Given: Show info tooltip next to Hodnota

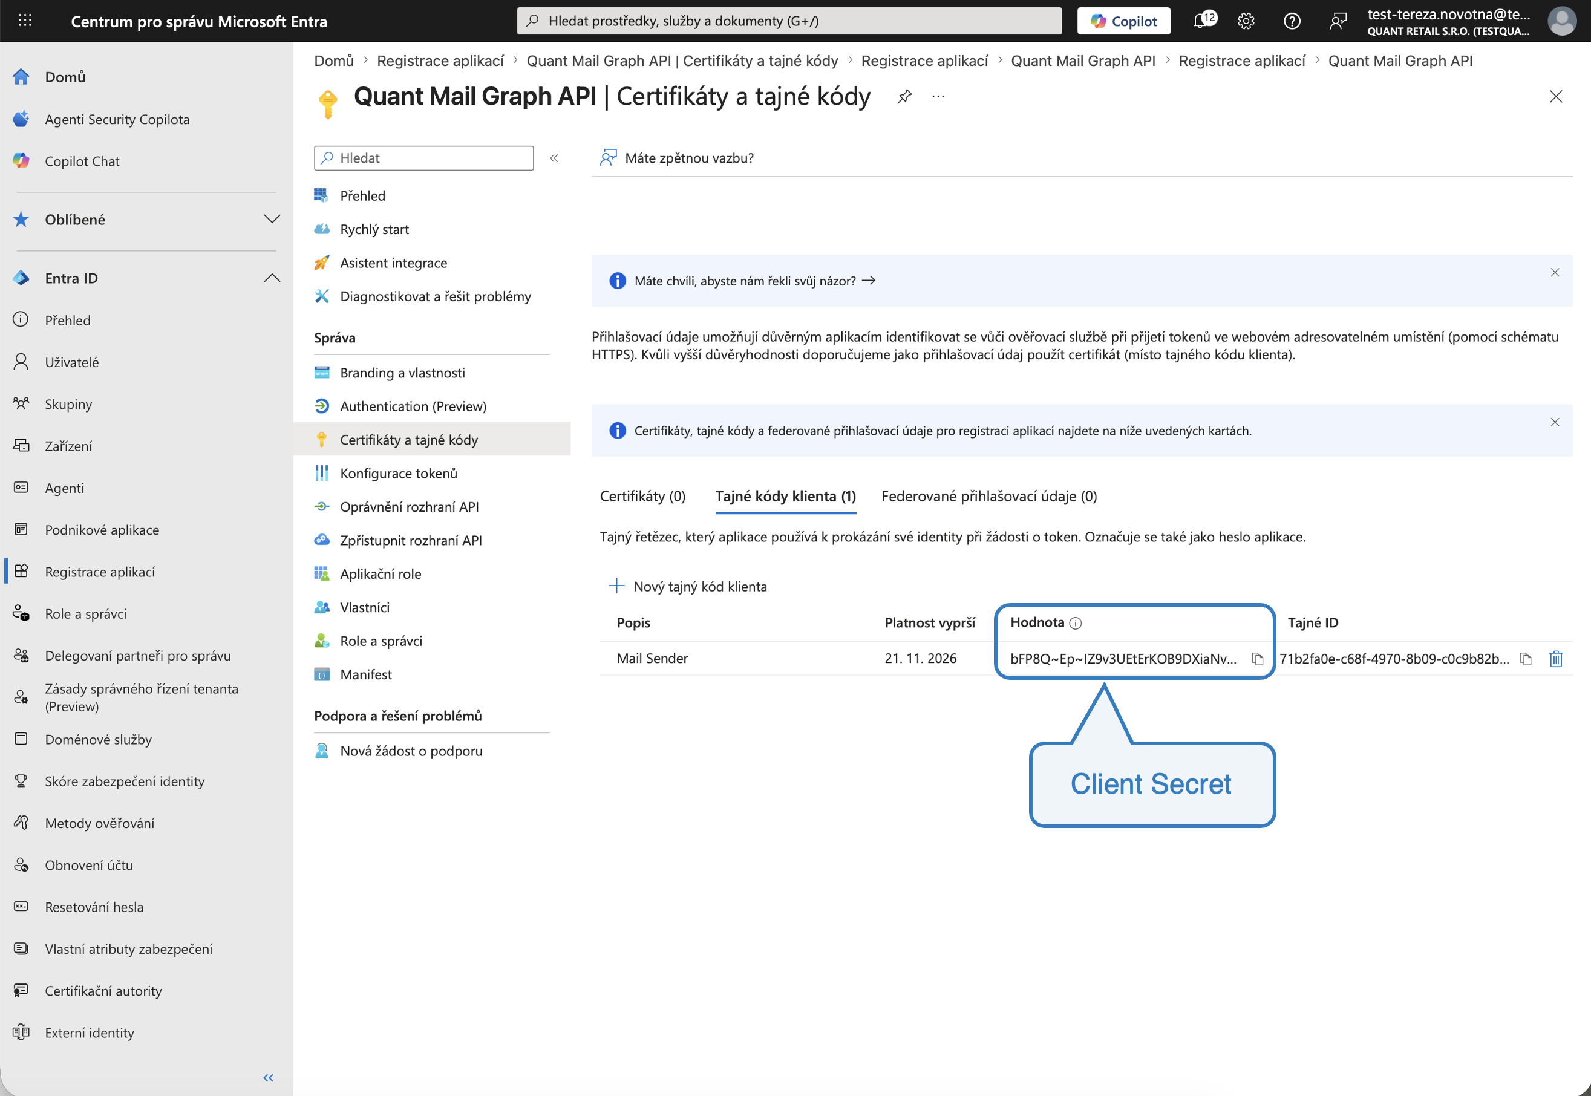Looking at the screenshot, I should [x=1076, y=623].
